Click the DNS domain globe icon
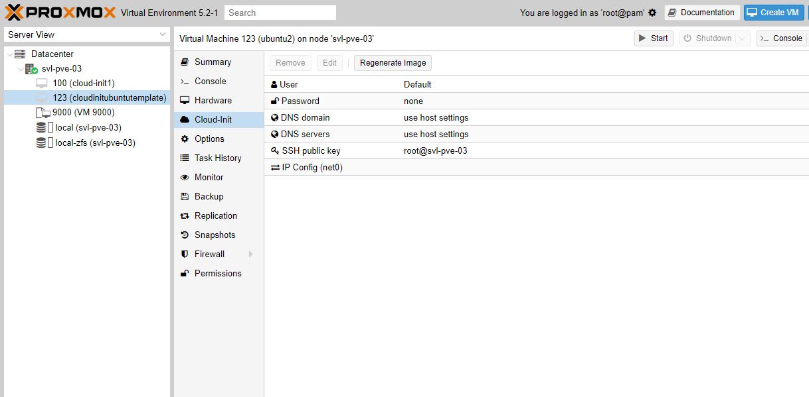The image size is (809, 397). pos(275,118)
